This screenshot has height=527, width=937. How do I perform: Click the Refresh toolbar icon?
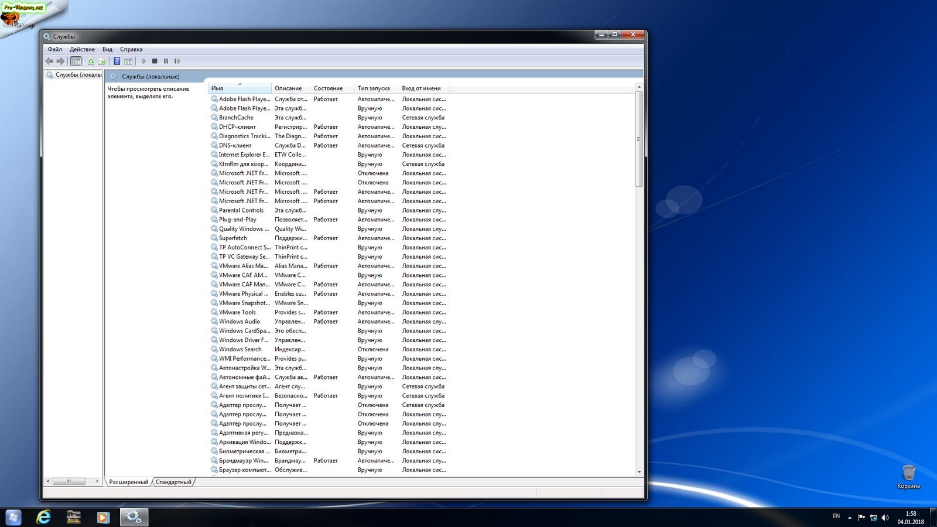click(x=91, y=61)
